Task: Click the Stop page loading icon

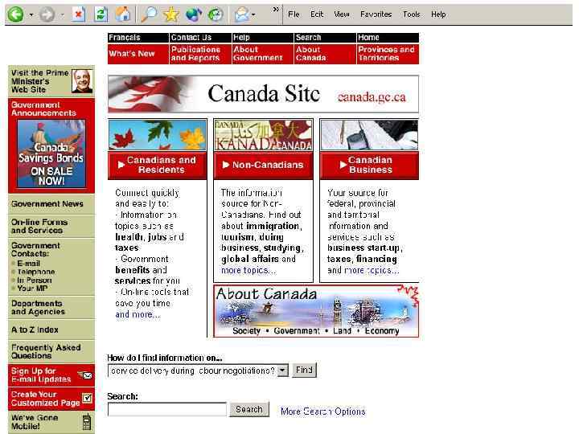Action: (x=78, y=14)
